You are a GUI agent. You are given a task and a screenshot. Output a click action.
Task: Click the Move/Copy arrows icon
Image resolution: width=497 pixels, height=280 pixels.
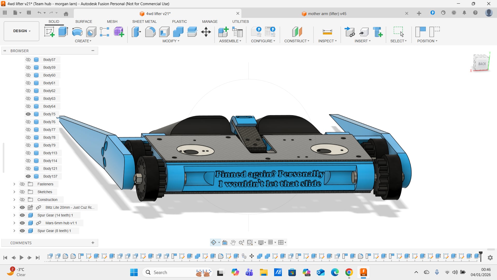coord(206,32)
